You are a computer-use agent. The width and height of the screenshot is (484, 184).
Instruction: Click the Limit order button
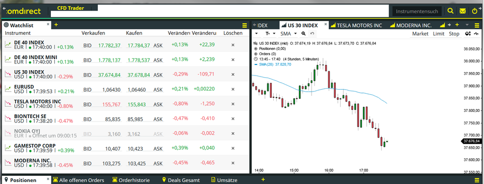(x=438, y=33)
